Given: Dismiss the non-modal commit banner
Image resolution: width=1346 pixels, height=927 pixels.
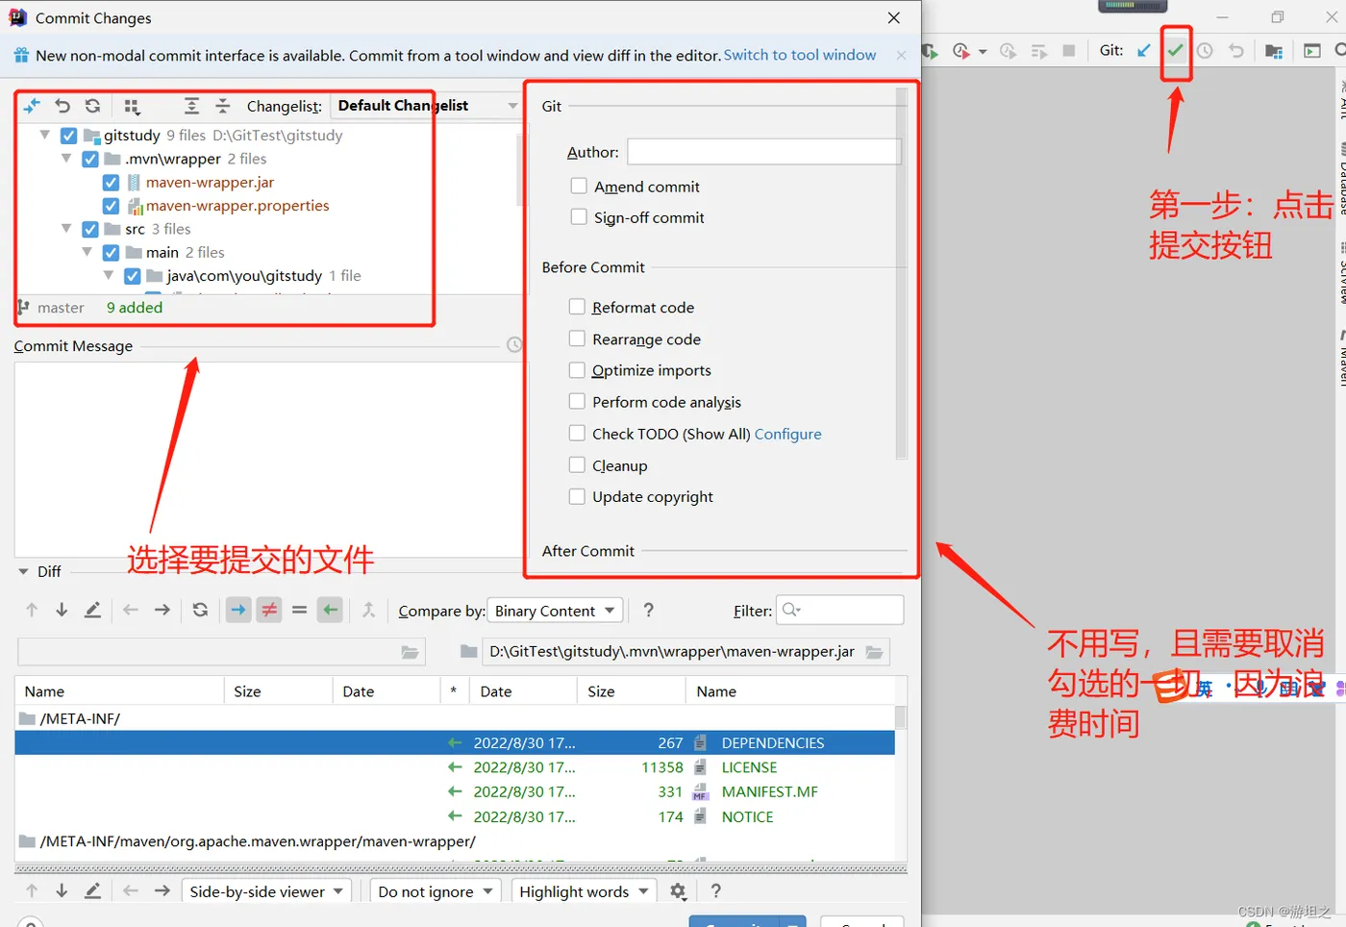Looking at the screenshot, I should point(901,55).
